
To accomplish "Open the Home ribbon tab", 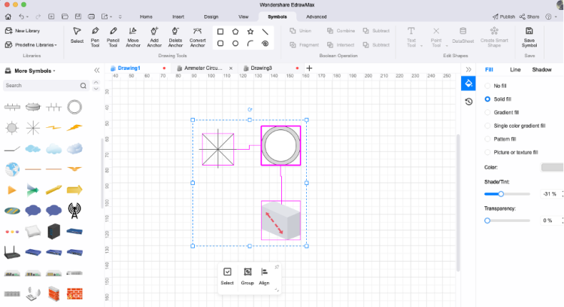I will (x=146, y=17).
